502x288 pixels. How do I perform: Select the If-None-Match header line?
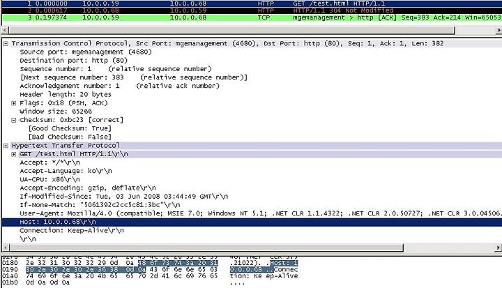click(x=100, y=205)
